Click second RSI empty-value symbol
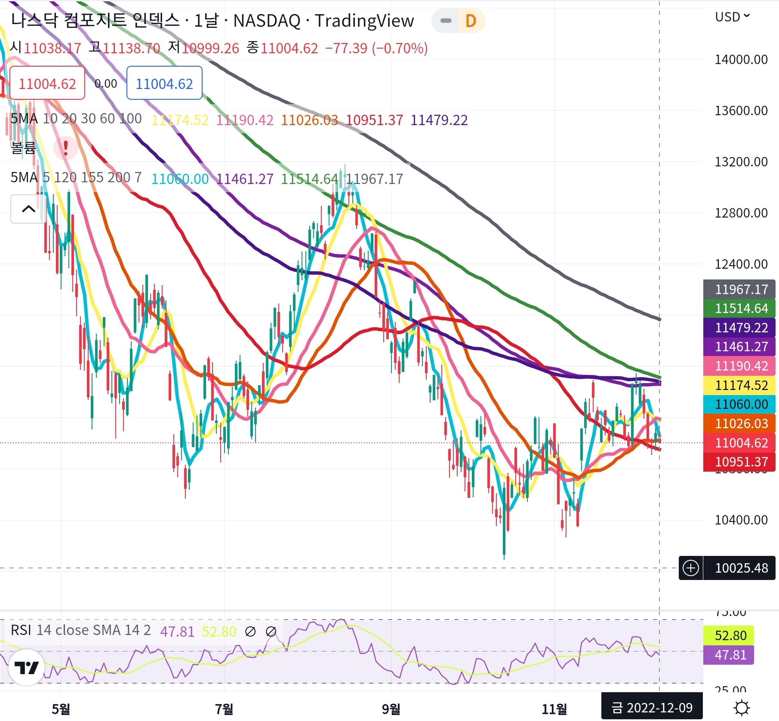 pyautogui.click(x=271, y=632)
